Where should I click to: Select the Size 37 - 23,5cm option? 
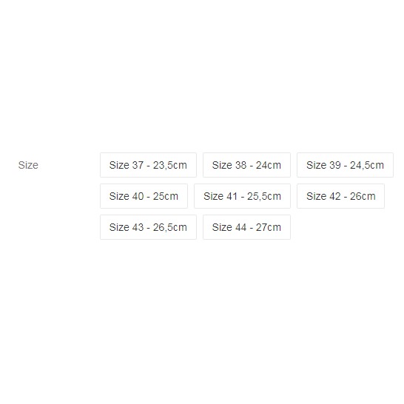148,165
